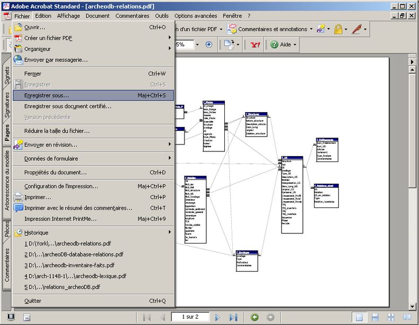Switch to the Signets side tab
The image size is (419, 325).
7,75
